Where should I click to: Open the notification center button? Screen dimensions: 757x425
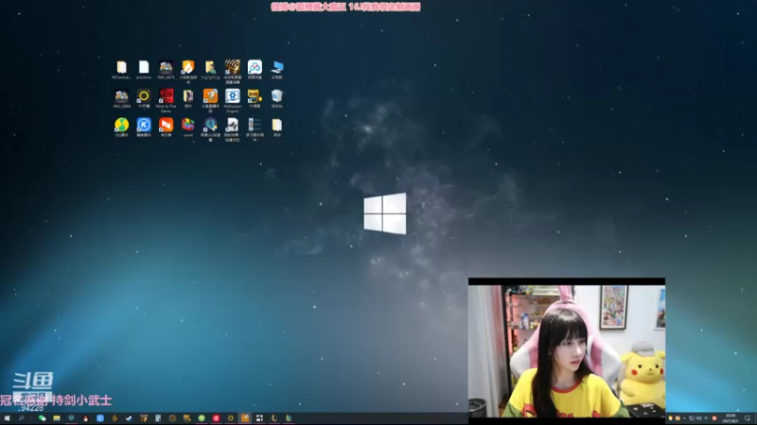point(748,418)
